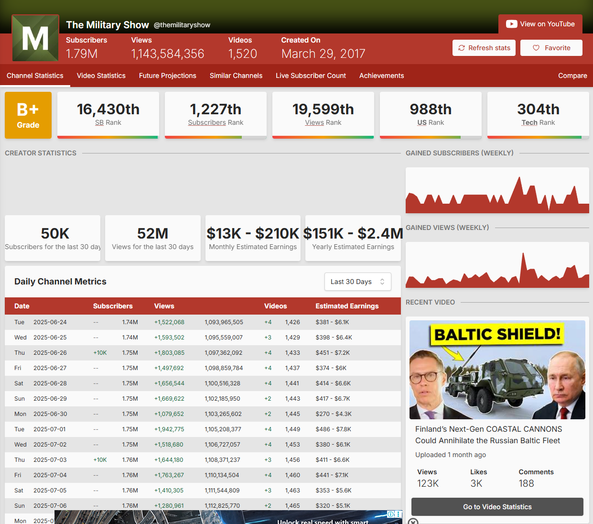Click the 304th Tech Rank card
Image resolution: width=593 pixels, height=524 pixels.
pyautogui.click(x=538, y=115)
